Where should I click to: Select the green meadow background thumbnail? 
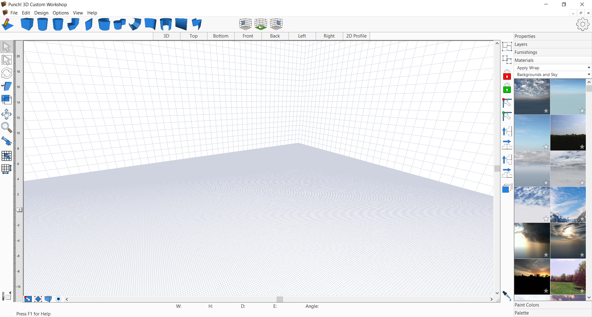(568, 277)
